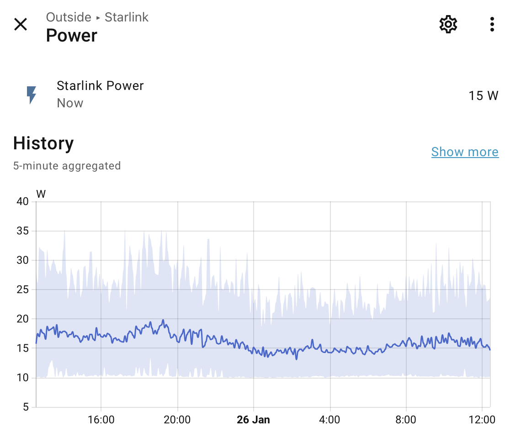Click the 16:00 time axis label
The height and width of the screenshot is (443, 505).
point(101,420)
